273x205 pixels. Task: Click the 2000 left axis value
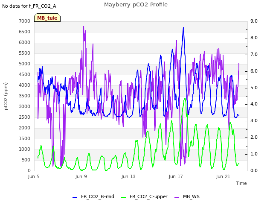coord(25,128)
